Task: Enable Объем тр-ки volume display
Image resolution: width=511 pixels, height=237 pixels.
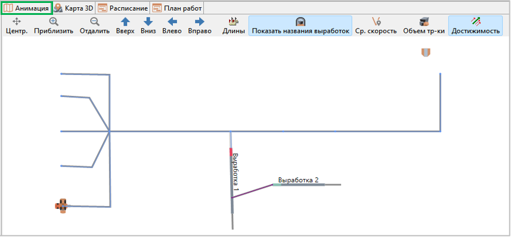Action: [423, 26]
